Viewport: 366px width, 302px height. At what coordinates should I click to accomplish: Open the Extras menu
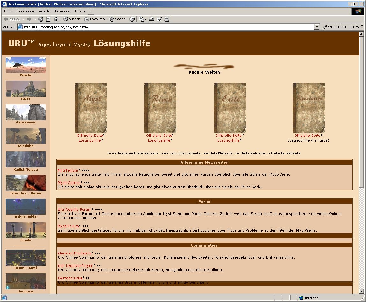coord(80,11)
